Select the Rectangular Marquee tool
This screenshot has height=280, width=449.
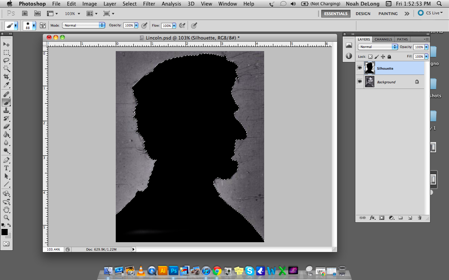point(6,52)
